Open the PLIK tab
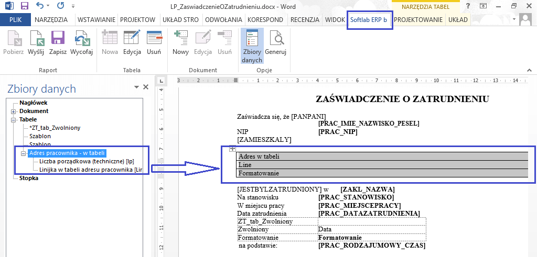The width and height of the screenshot is (537, 257). point(15,20)
